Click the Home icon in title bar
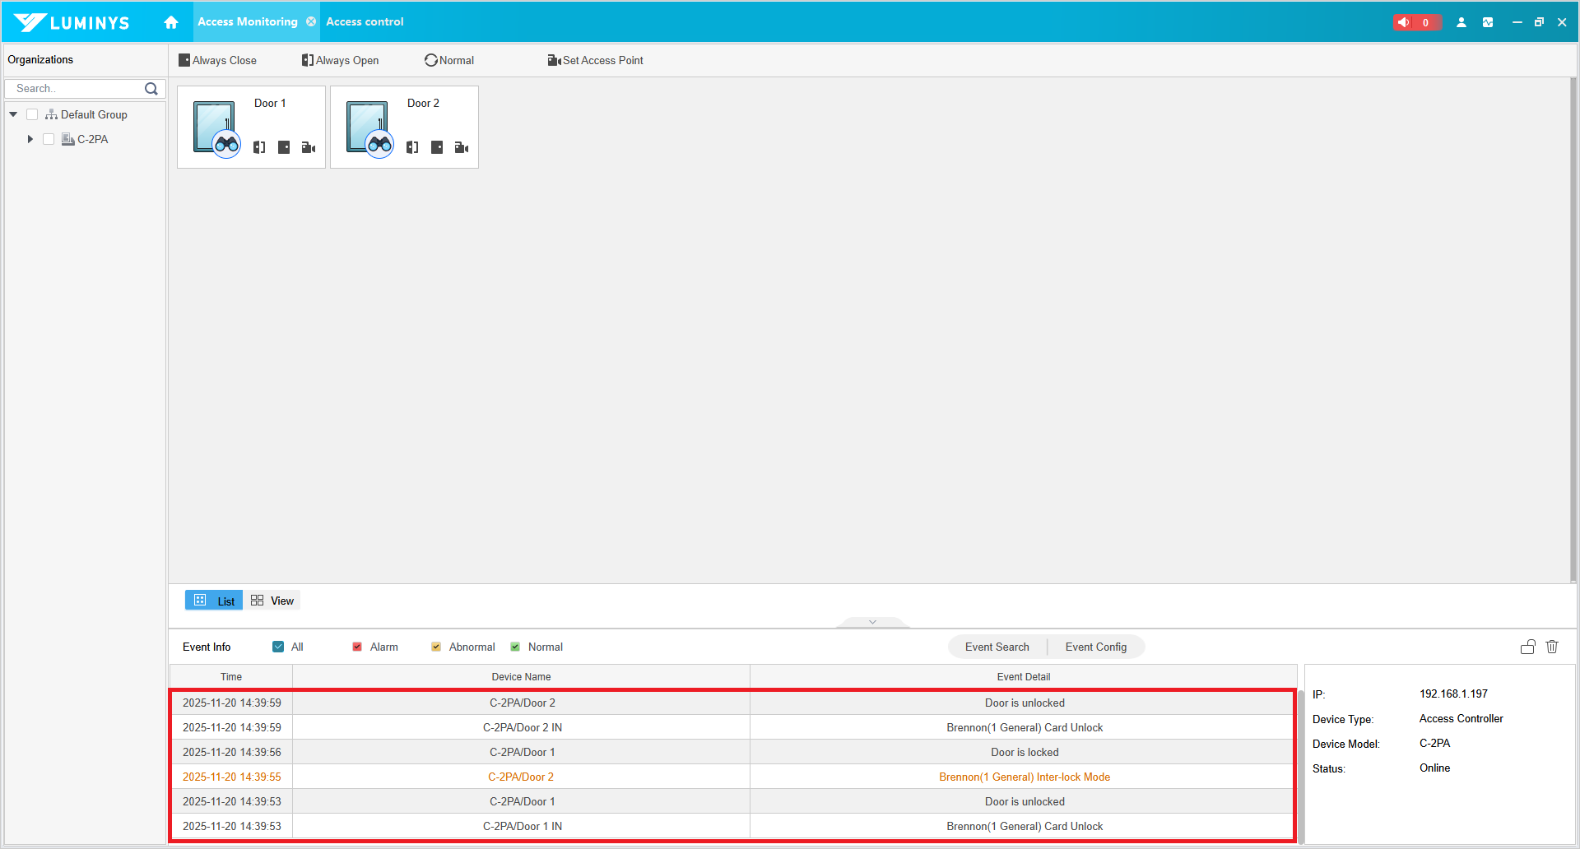The height and width of the screenshot is (849, 1580). click(171, 22)
